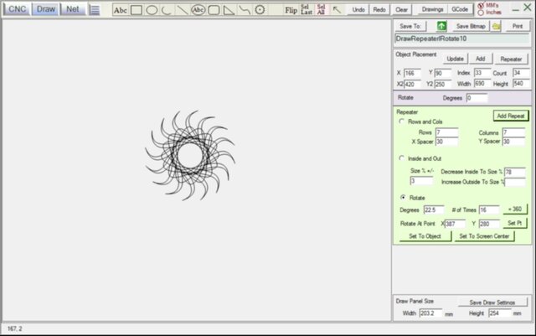Click Sel All toolbar button

pyautogui.click(x=321, y=9)
